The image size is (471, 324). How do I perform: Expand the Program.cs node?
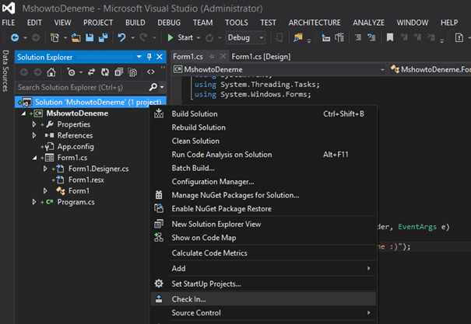pos(34,202)
